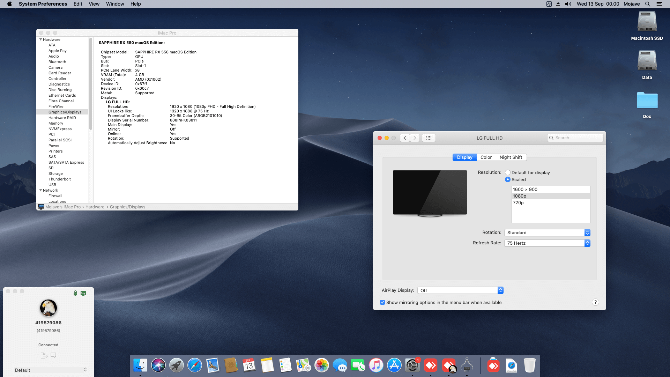Viewport: 670px width, 377px height.
Task: Open the Trash in the Dock
Action: 530,365
